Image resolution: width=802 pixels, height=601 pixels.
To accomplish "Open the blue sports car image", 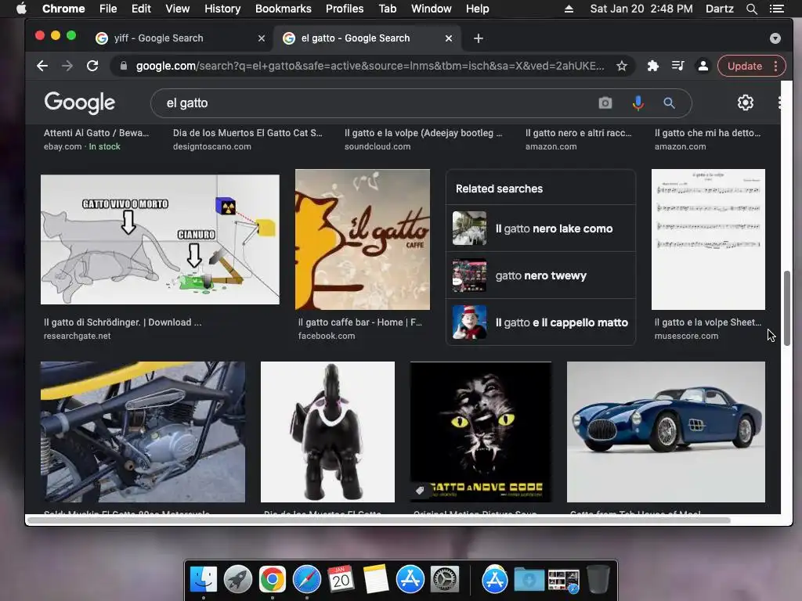I will tap(666, 432).
